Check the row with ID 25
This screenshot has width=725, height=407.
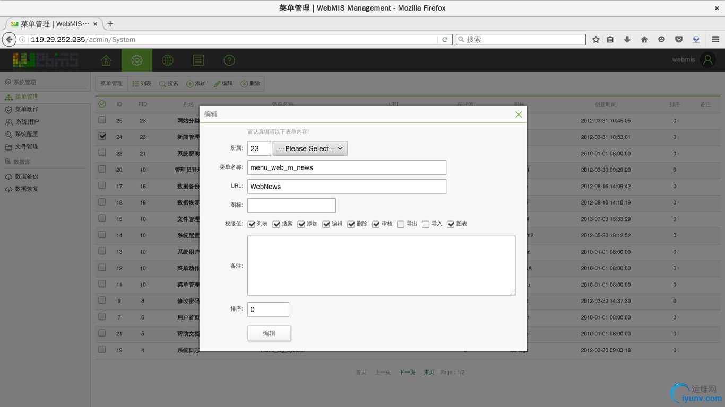coord(102,120)
